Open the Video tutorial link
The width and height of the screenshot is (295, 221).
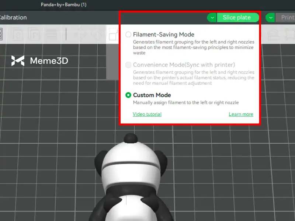point(147,114)
